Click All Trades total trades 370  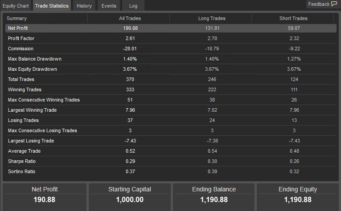[x=130, y=79]
